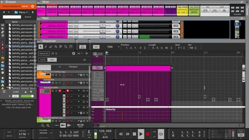249x140 pixels.
Task: Mute the Sefnitty808 track
Action: tap(53, 83)
